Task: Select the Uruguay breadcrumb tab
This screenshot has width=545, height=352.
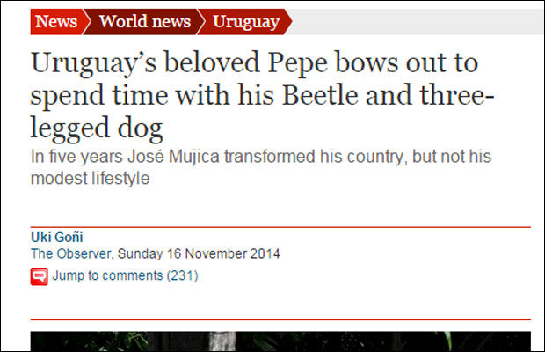Action: (x=246, y=22)
